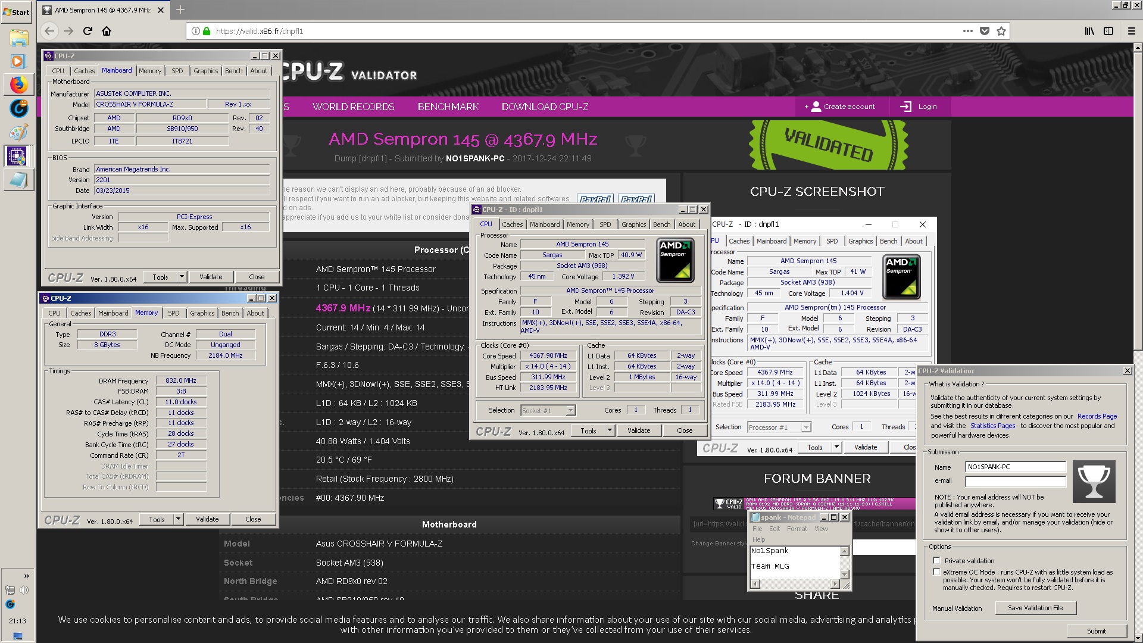Open Format menu in Notepad

797,529
